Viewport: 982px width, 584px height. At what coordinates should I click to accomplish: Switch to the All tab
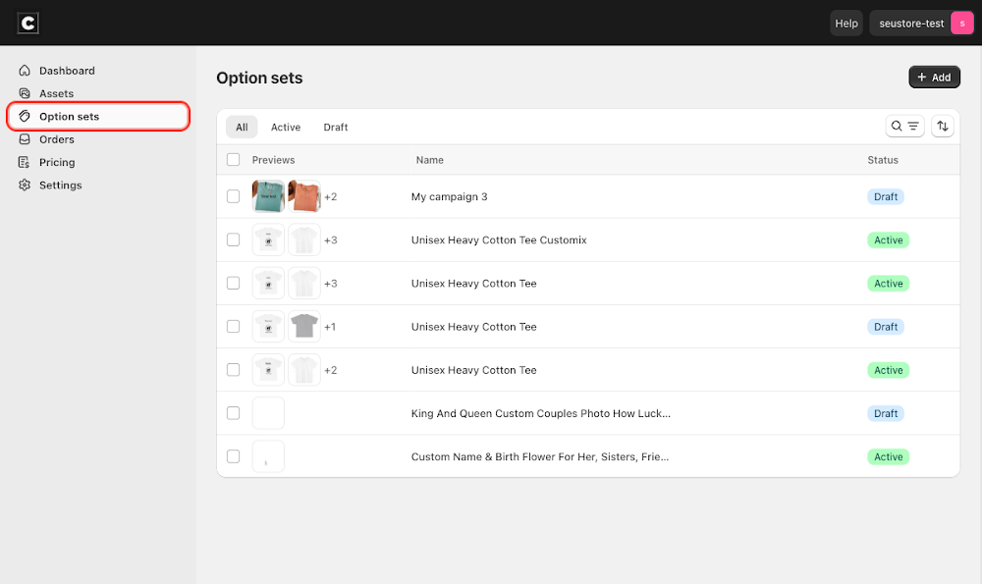(x=242, y=127)
